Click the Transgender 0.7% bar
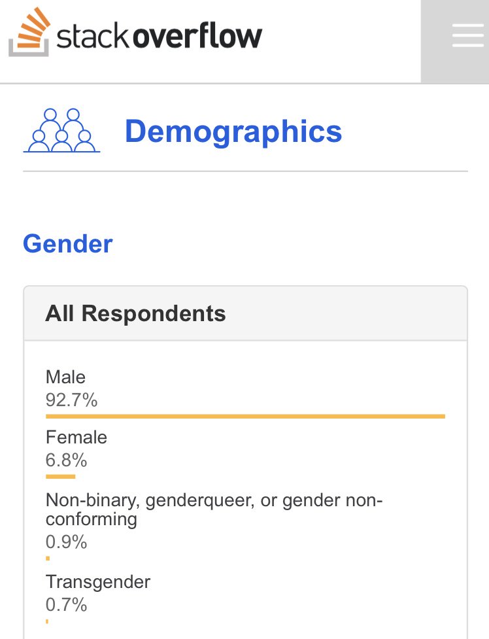489x639 pixels. (x=47, y=621)
